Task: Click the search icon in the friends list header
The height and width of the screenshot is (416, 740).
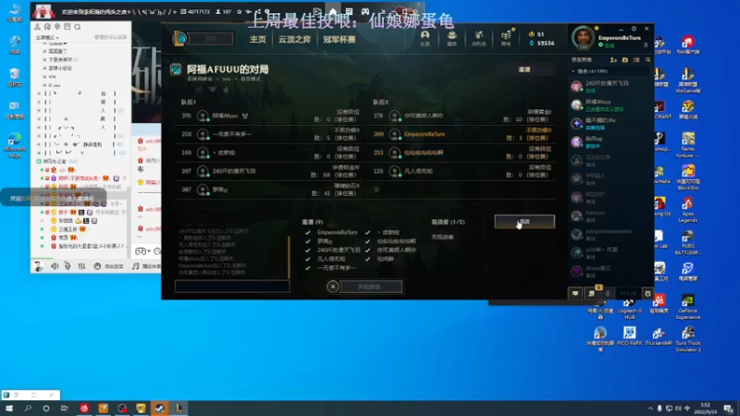Action: tap(648, 60)
